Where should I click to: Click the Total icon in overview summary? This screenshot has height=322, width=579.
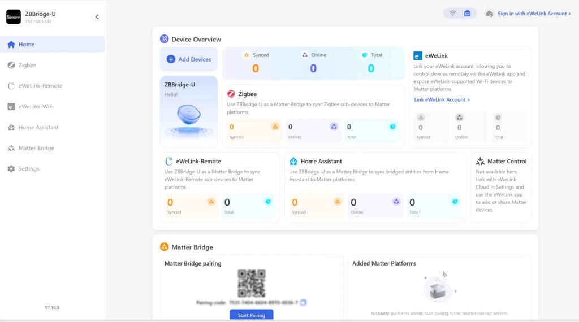click(365, 55)
